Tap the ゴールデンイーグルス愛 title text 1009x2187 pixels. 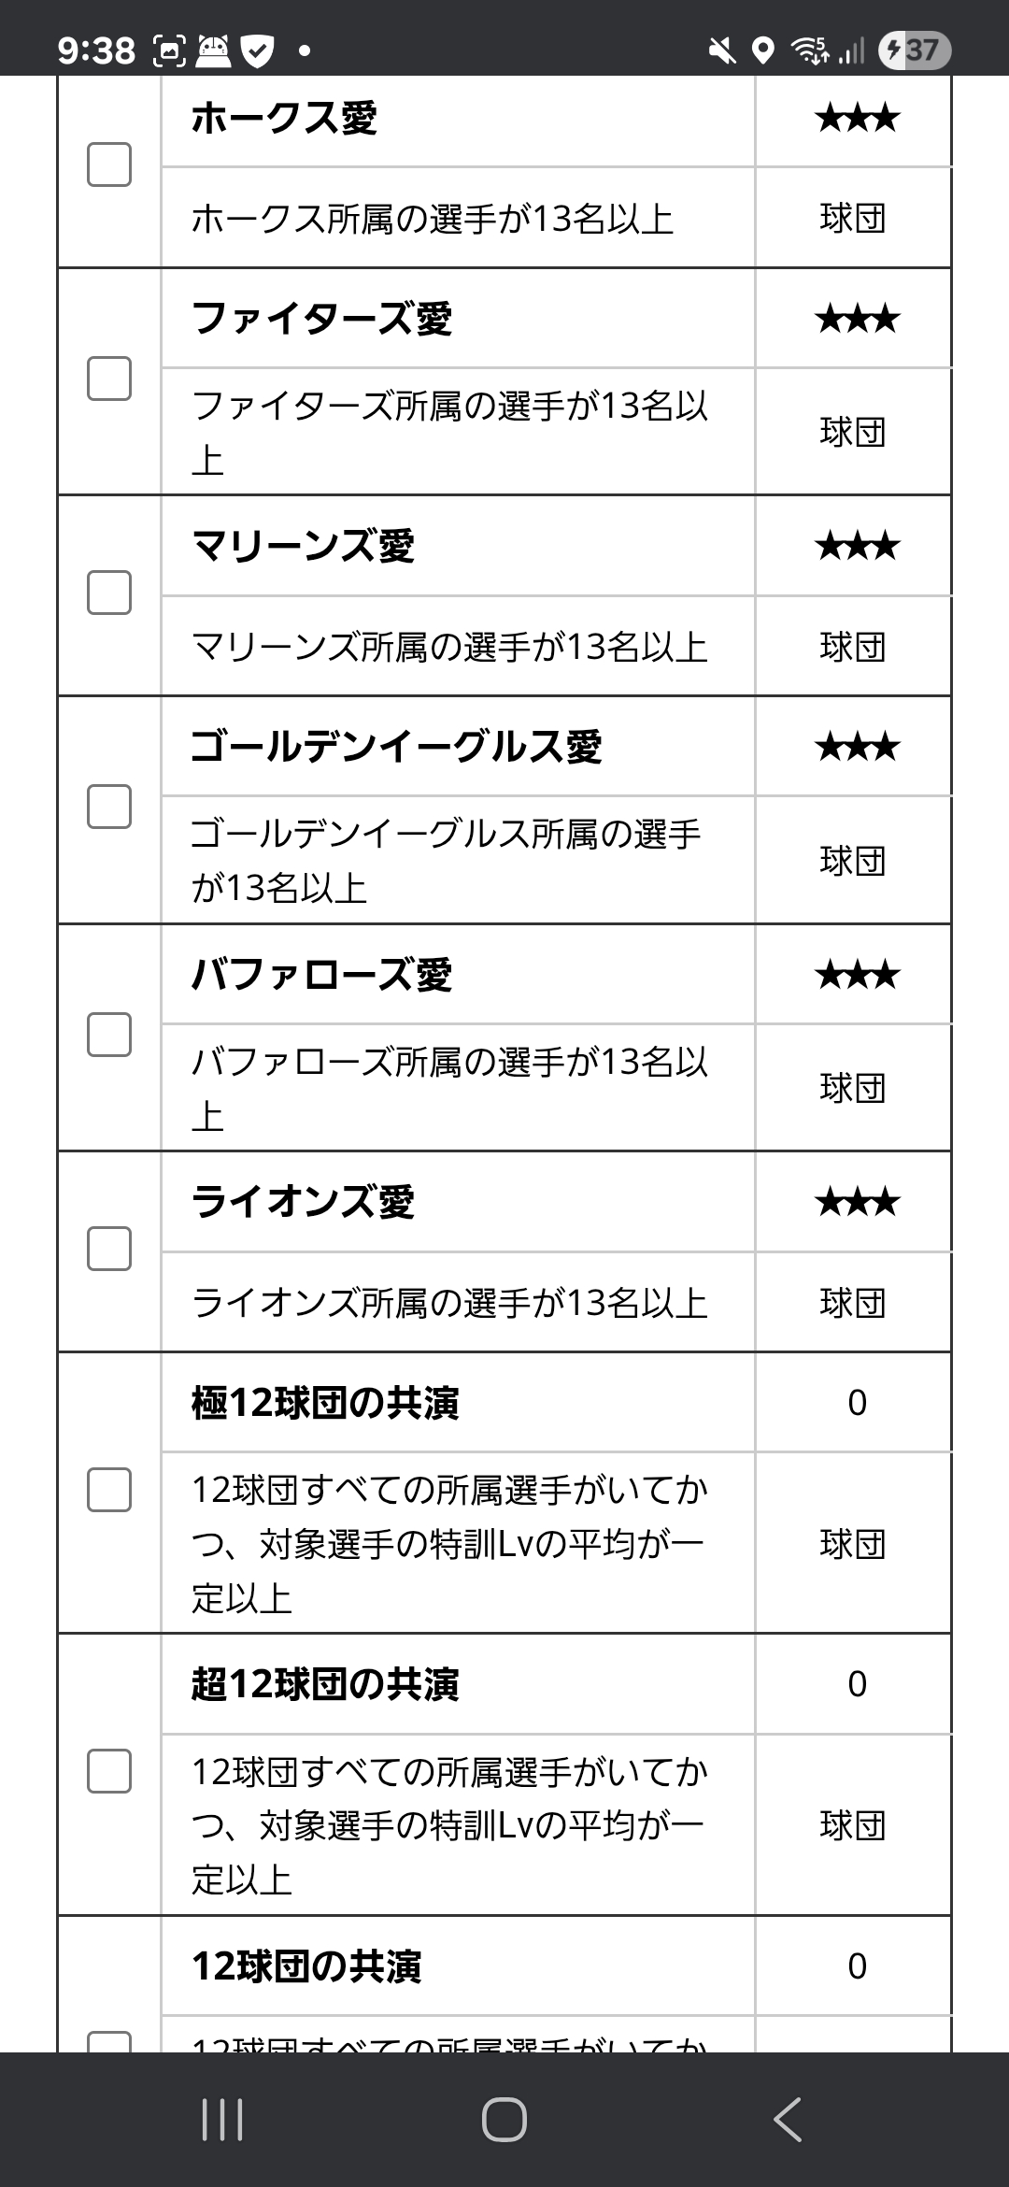(396, 747)
